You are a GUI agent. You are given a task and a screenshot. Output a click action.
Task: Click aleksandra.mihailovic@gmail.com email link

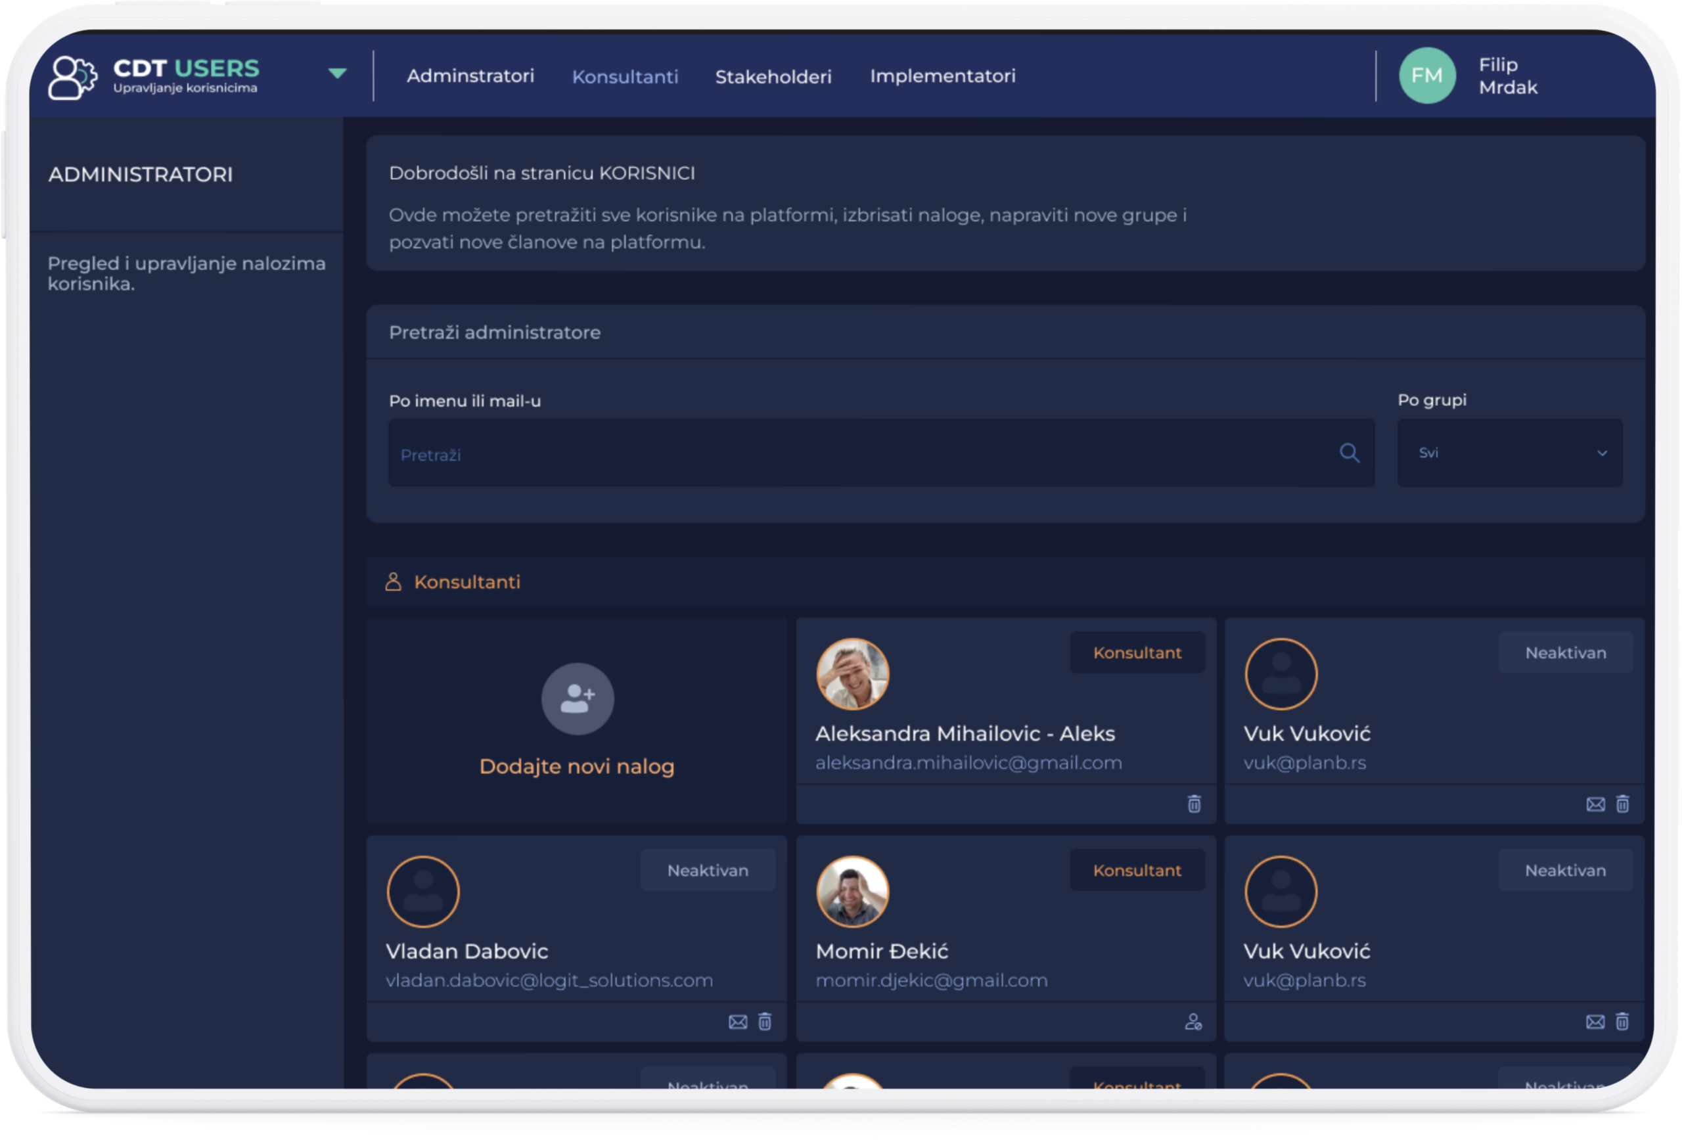tap(968, 763)
